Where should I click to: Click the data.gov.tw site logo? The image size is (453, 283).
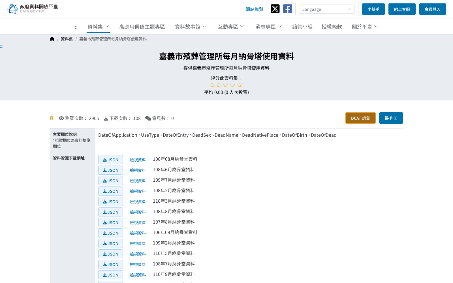32,9
